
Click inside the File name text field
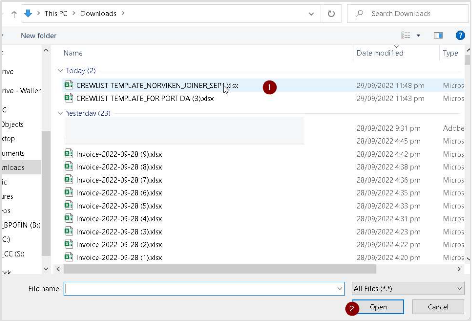(x=198, y=289)
